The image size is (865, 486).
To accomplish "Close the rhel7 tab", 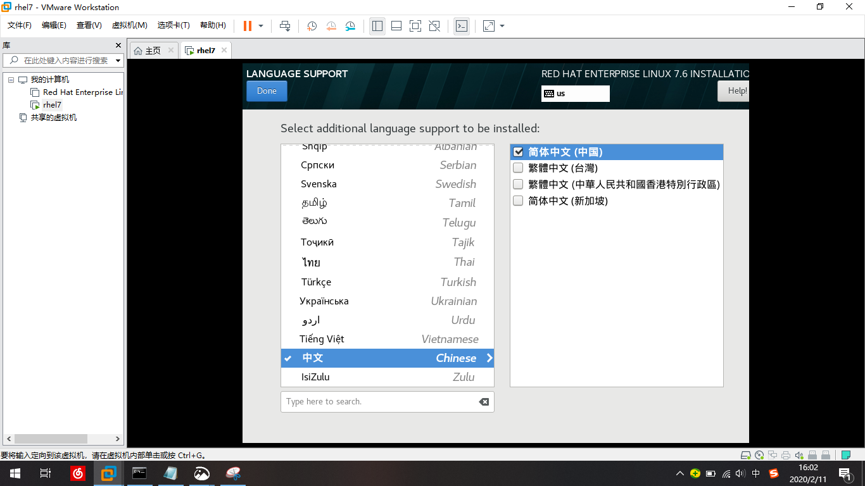I will pyautogui.click(x=224, y=50).
